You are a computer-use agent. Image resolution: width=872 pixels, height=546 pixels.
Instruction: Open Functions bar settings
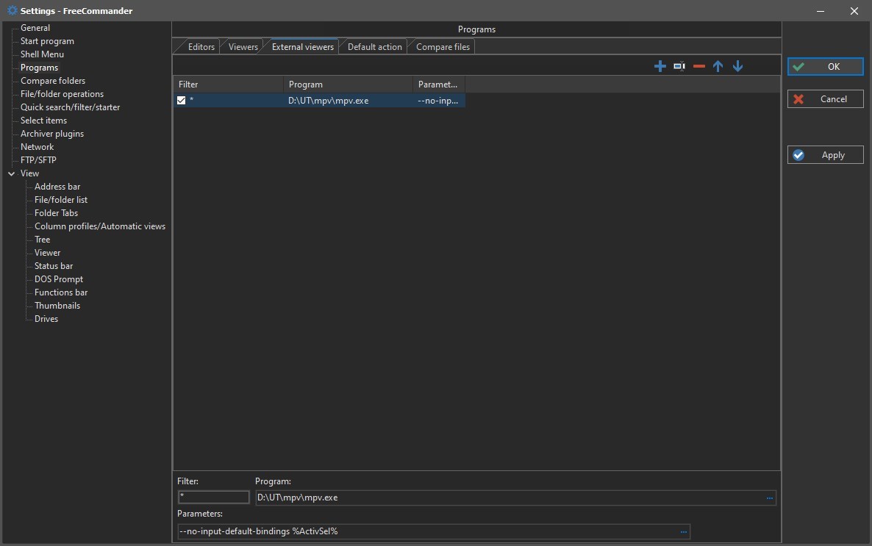[61, 292]
